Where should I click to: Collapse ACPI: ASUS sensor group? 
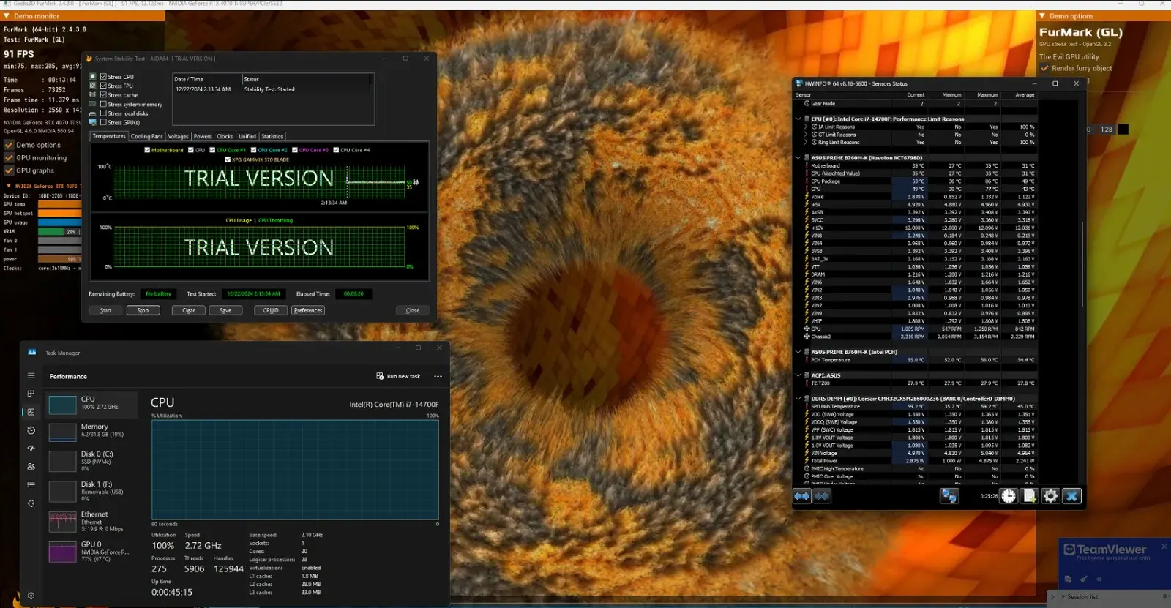pos(798,375)
